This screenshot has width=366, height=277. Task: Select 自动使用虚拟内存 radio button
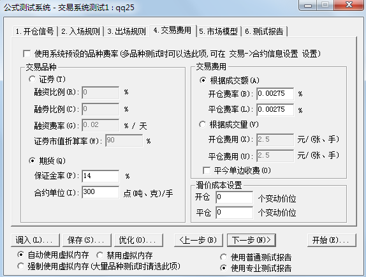(x=20, y=255)
